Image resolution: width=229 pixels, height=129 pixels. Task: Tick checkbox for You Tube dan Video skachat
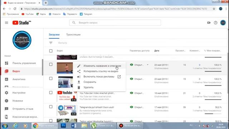51,92
